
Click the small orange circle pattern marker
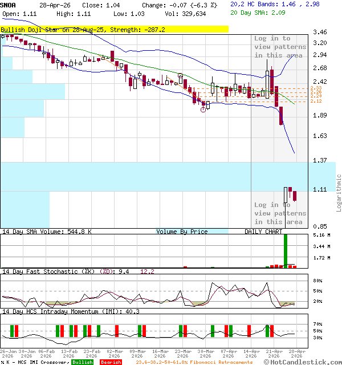tap(181, 75)
